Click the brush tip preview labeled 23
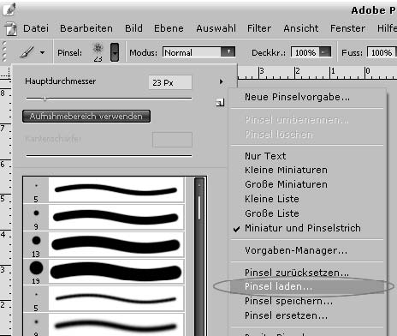Viewport: 397px width, 336px height. 98,52
